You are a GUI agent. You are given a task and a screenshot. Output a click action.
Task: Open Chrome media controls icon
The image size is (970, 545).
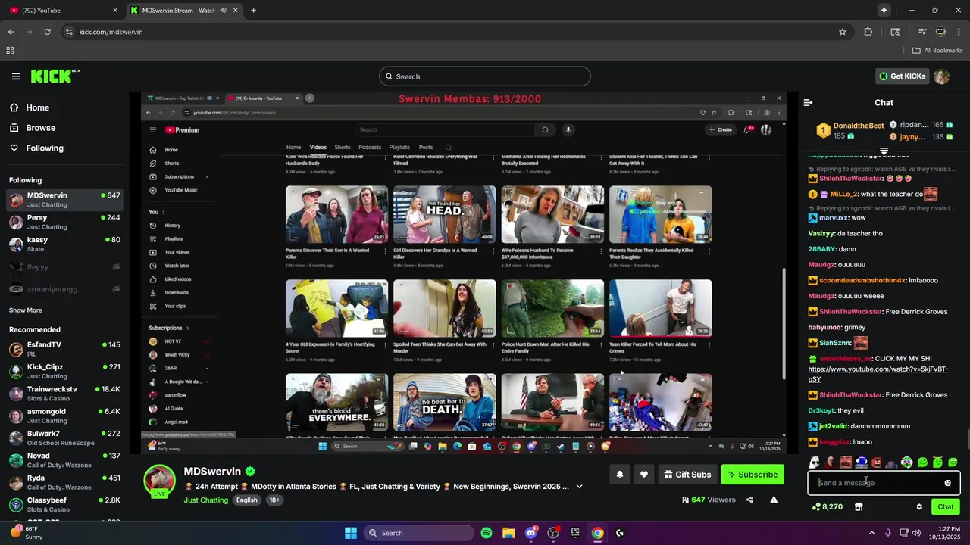coord(922,32)
